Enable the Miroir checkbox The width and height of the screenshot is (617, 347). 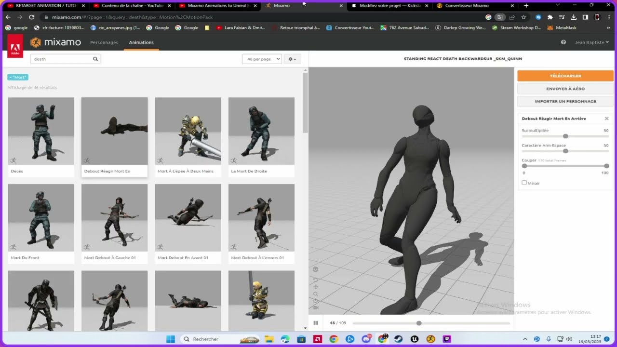[524, 183]
